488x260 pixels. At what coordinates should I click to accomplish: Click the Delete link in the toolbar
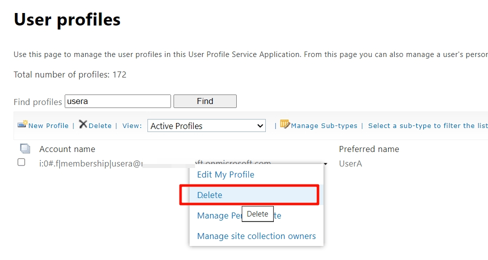(100, 126)
